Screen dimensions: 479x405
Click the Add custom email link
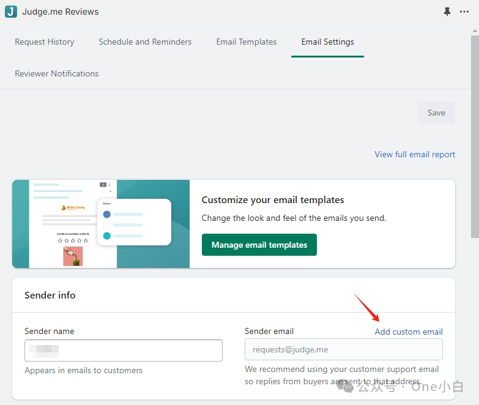click(x=409, y=332)
